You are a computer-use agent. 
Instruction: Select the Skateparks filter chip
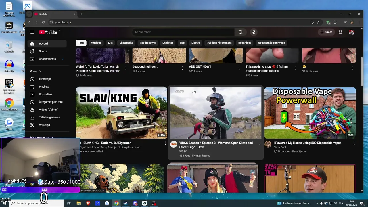click(126, 43)
